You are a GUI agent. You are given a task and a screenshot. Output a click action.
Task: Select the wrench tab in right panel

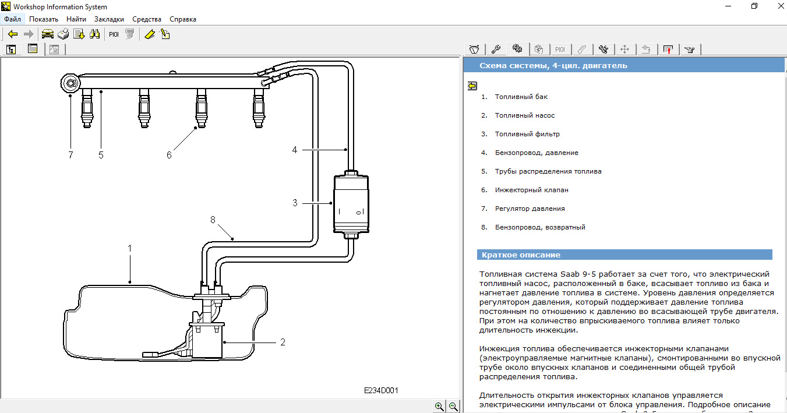click(x=496, y=50)
